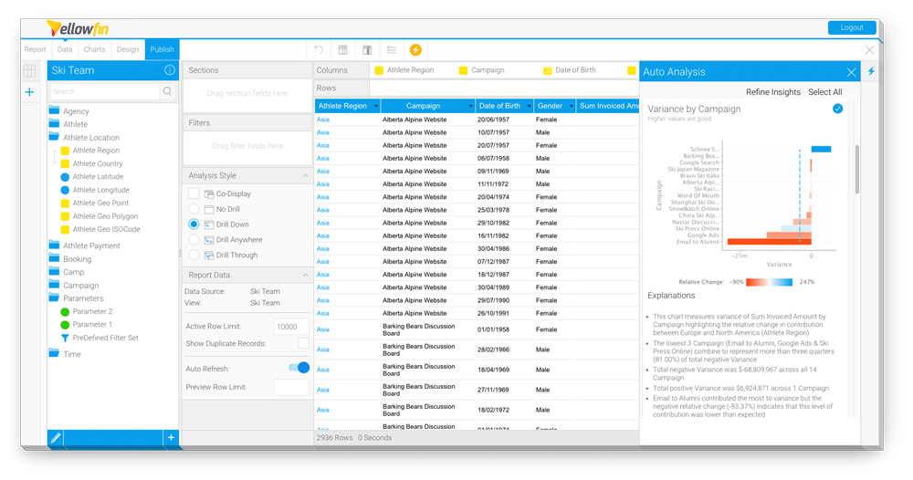Viewport: 913px width, 480px height.
Task: Turn off the Auto Refresh toggle
Action: coord(299,368)
